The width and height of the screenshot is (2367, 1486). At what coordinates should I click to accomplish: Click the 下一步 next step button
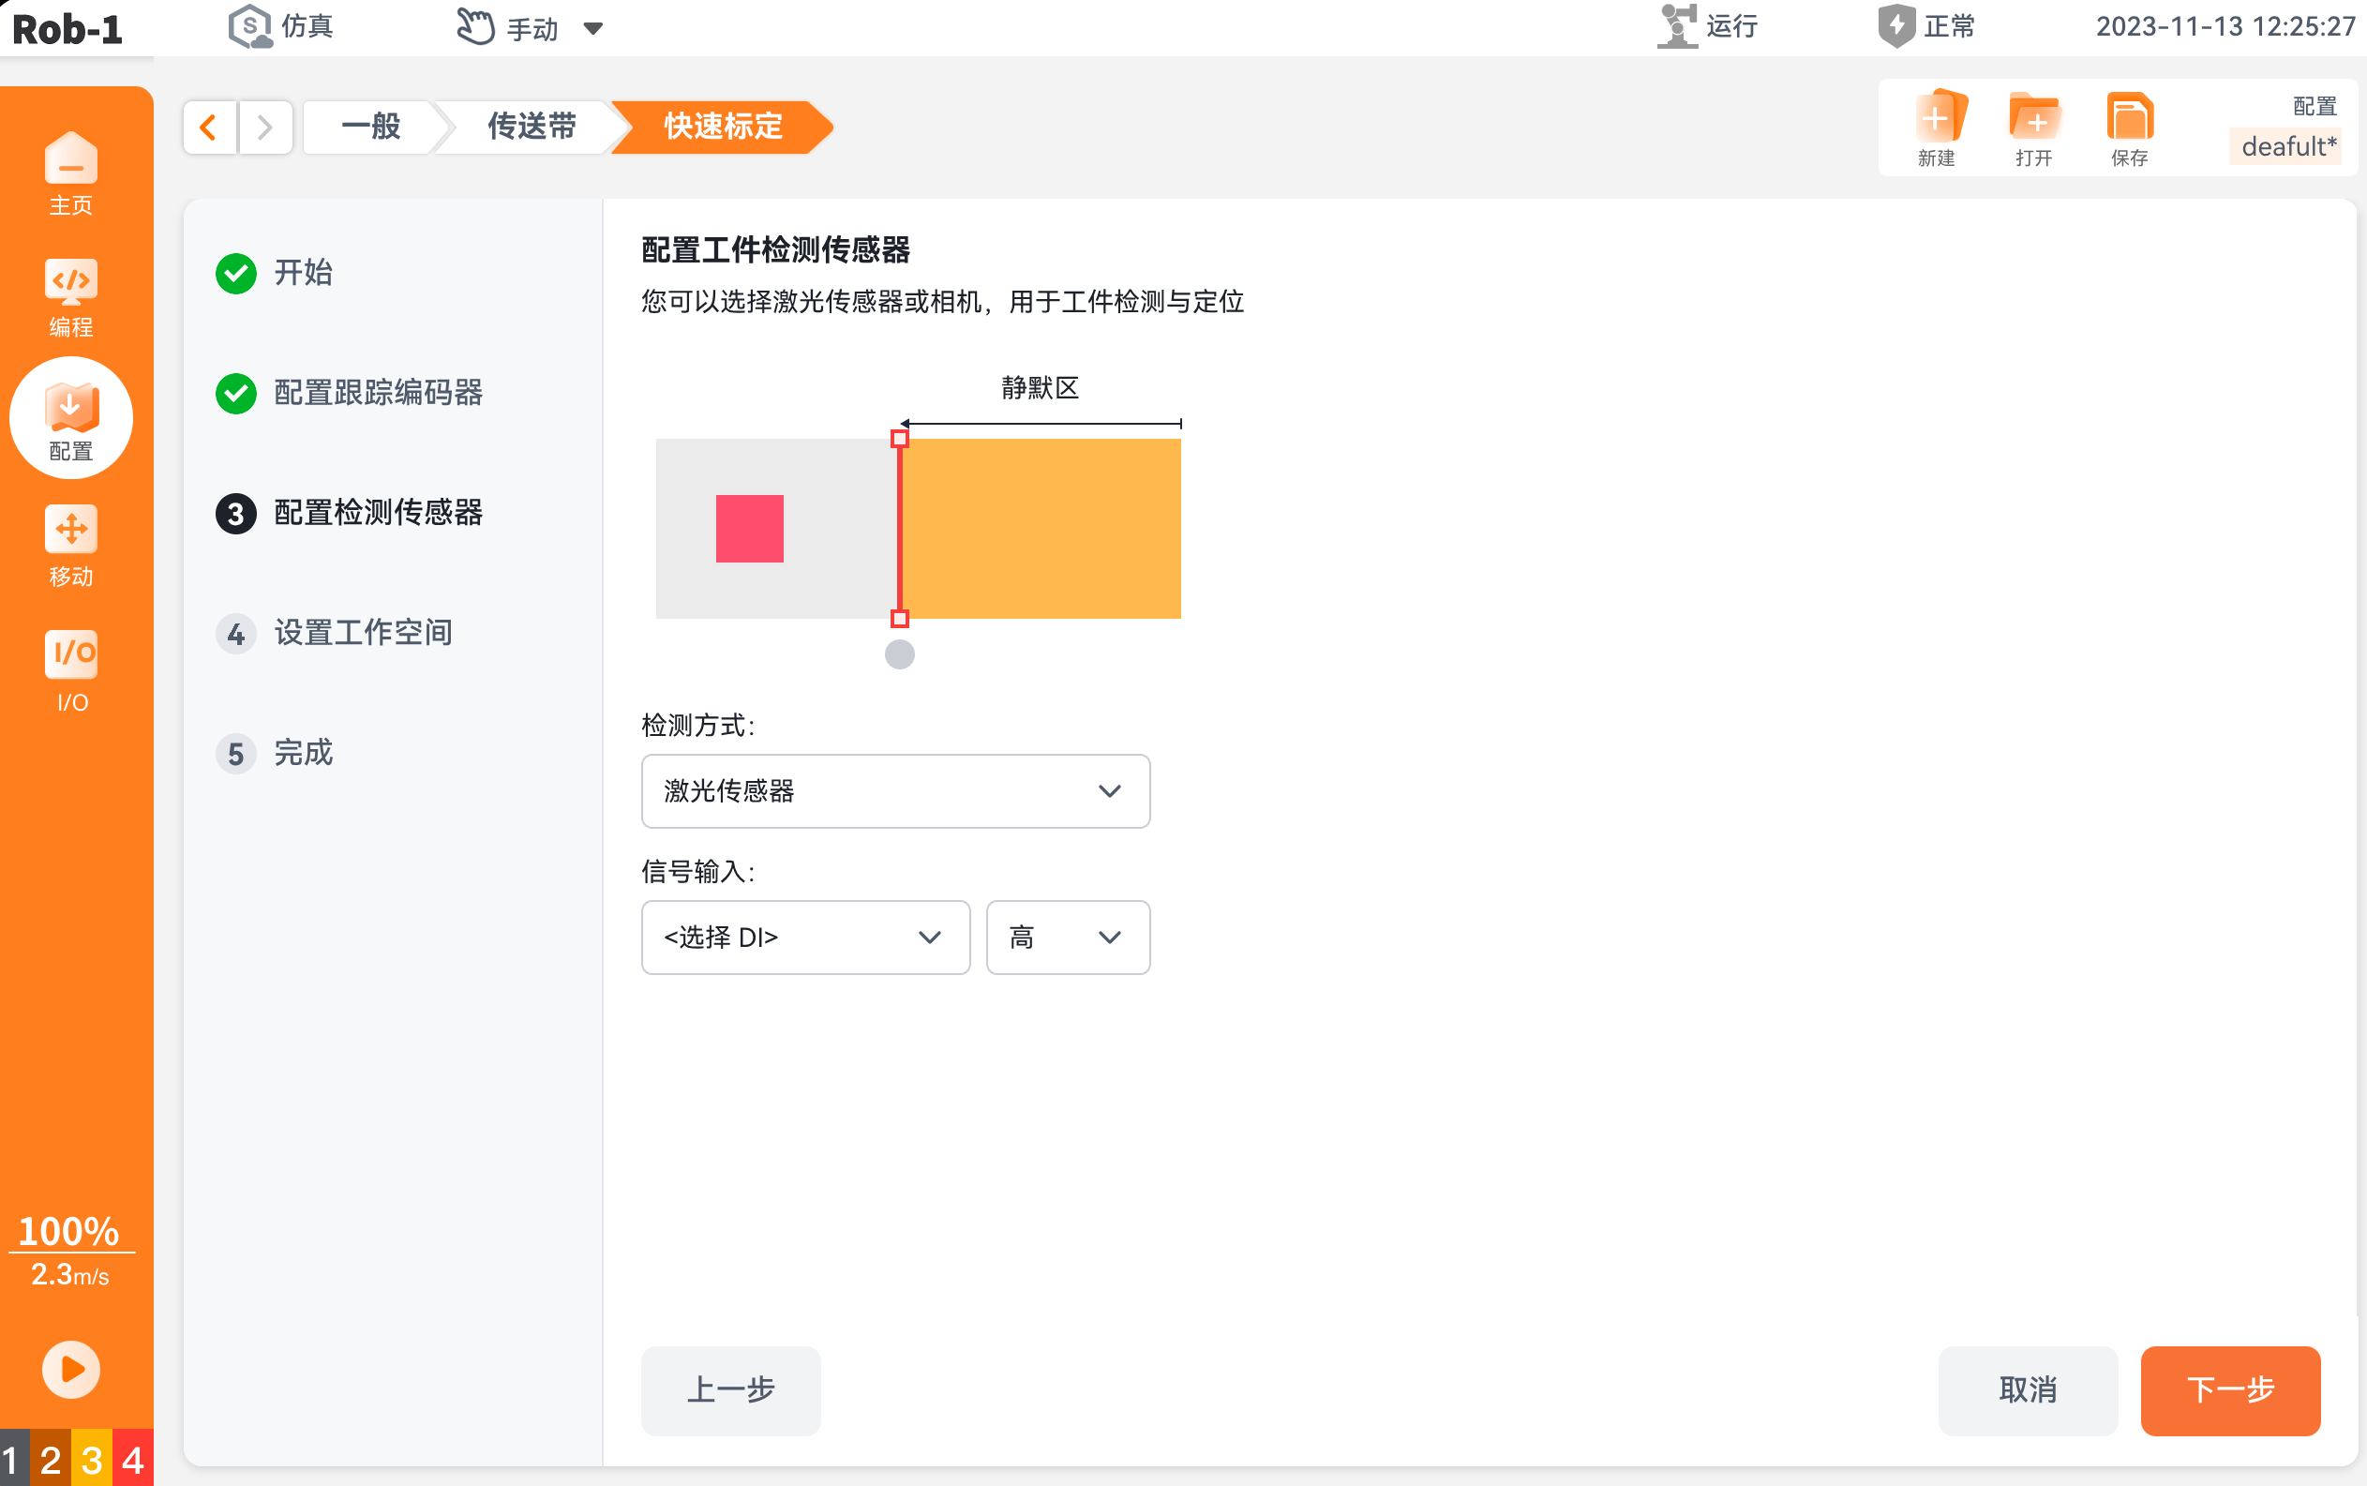tap(2230, 1389)
